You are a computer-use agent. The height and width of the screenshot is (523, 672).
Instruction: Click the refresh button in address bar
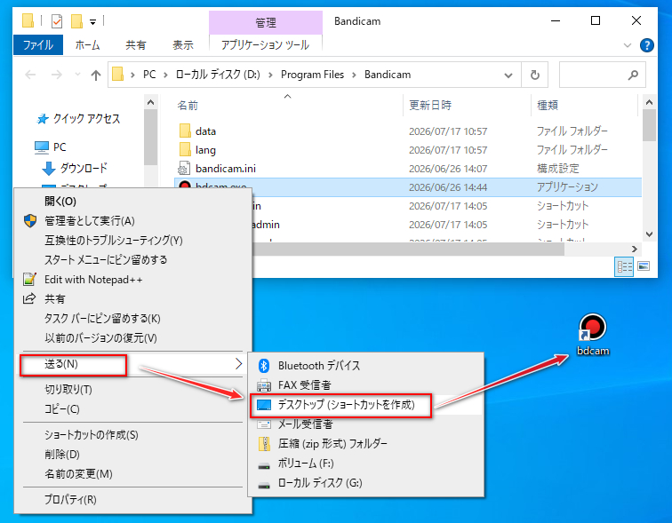[x=534, y=75]
